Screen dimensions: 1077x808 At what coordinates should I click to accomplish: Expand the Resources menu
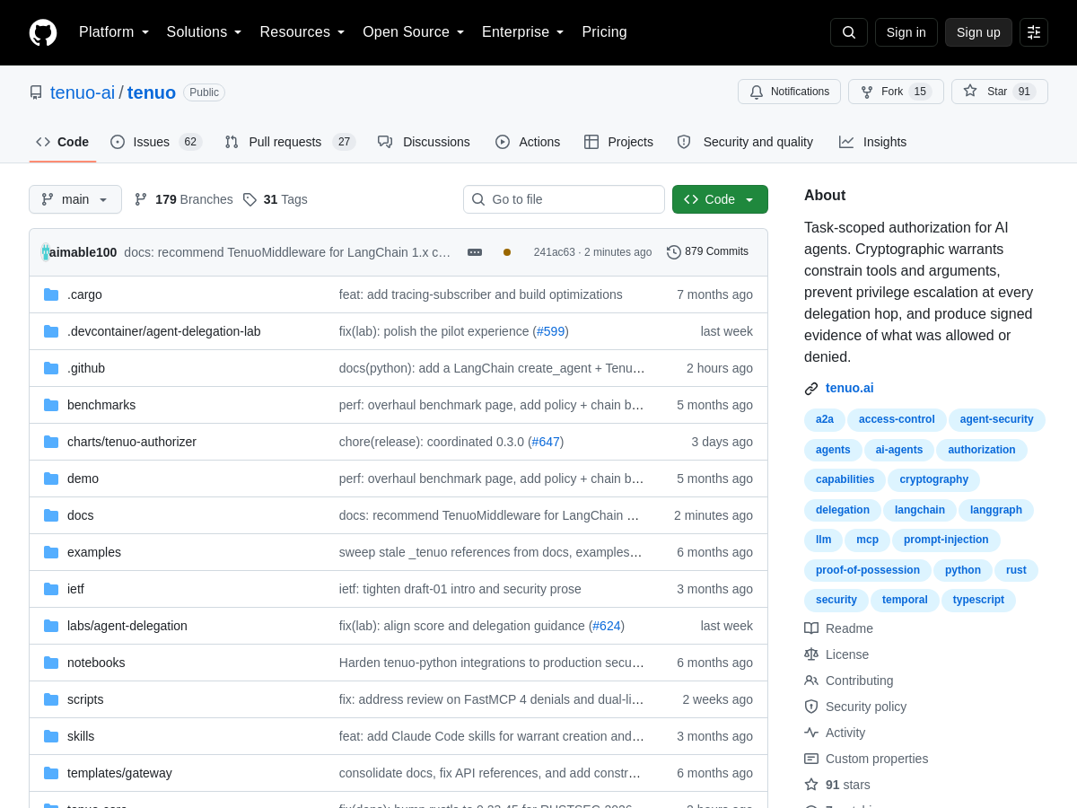click(x=302, y=32)
